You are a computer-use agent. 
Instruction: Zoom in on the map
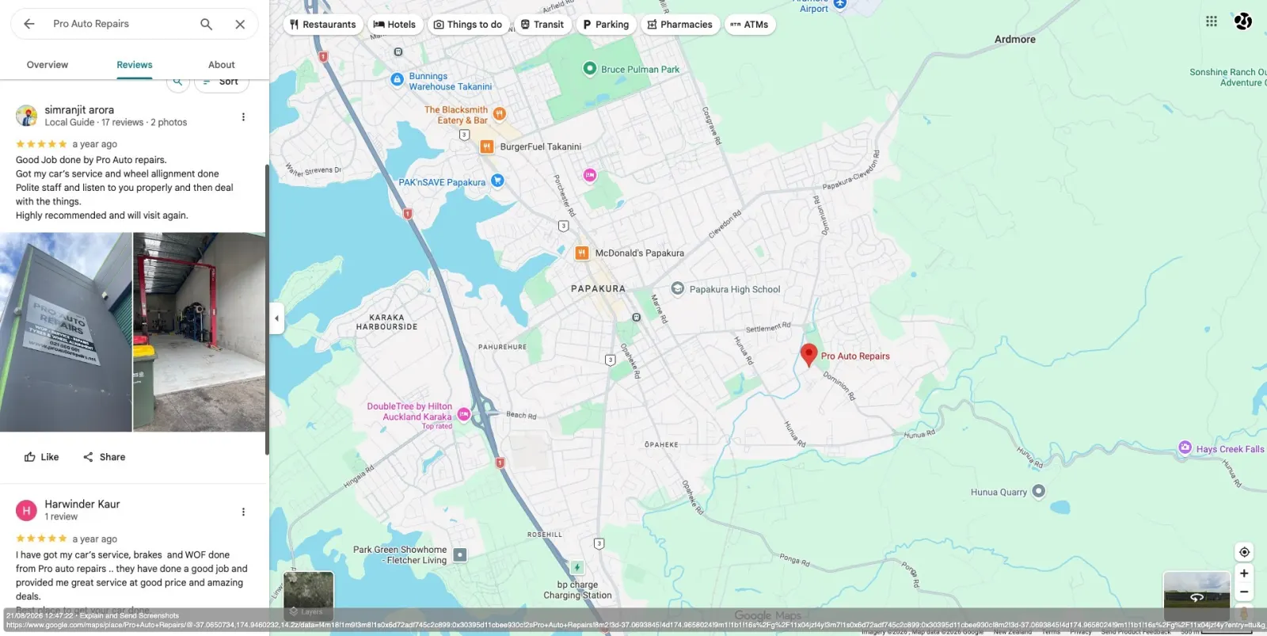pos(1244,573)
